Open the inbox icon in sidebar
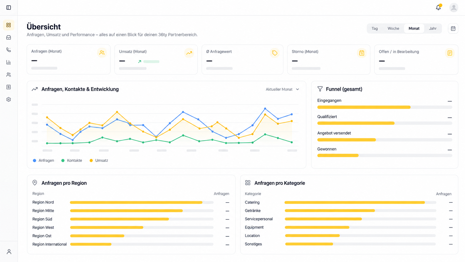The width and height of the screenshot is (465, 262). click(x=9, y=37)
